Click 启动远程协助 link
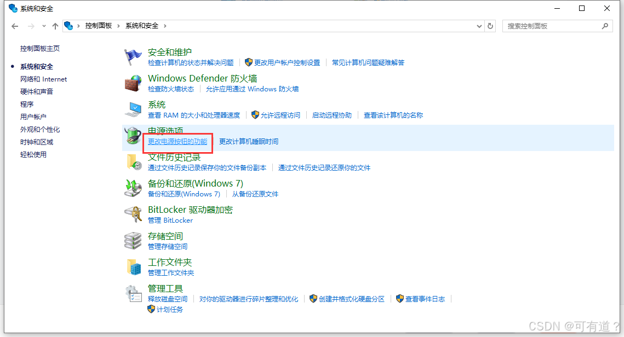 [332, 115]
